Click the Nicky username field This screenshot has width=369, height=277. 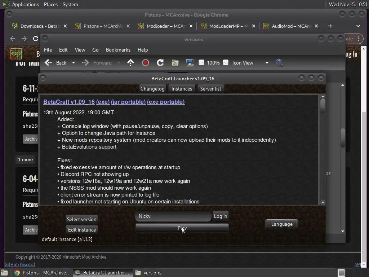(173, 216)
